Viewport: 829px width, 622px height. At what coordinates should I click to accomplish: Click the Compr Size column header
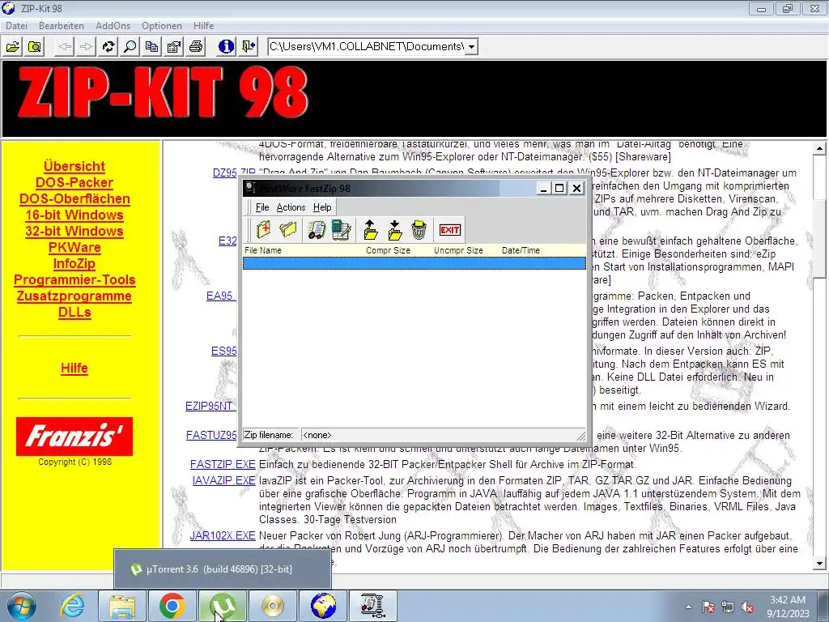[x=388, y=250]
